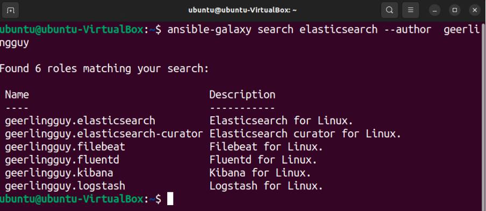Click the geerlingguy.elasticsearch-curator role name
The width and height of the screenshot is (486, 211).
click(104, 134)
